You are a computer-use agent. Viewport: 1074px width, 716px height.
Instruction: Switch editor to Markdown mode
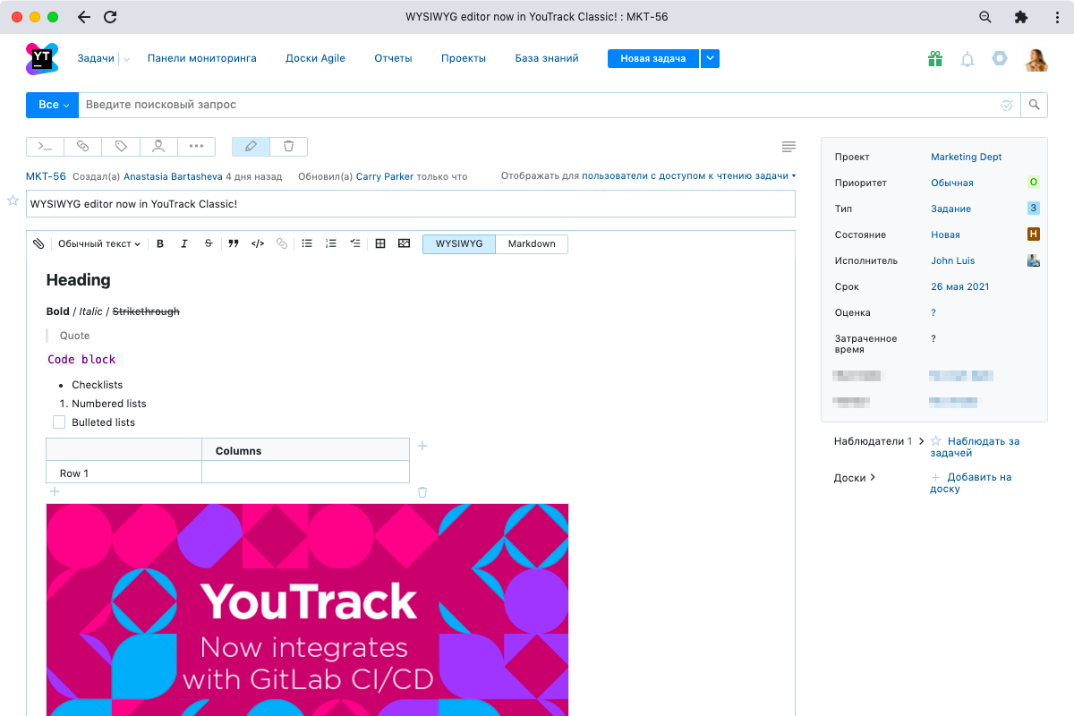tap(532, 243)
